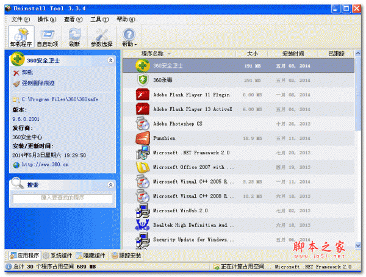Screen dimensions: 366x277
Task: Close the Uninstall Tool window
Action: coord(357,9)
